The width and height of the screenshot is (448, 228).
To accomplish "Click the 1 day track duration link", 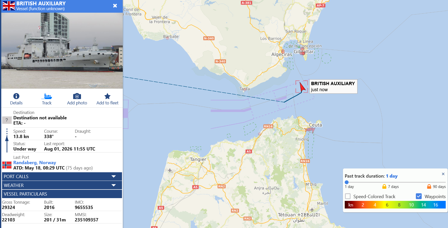I will click(392, 176).
